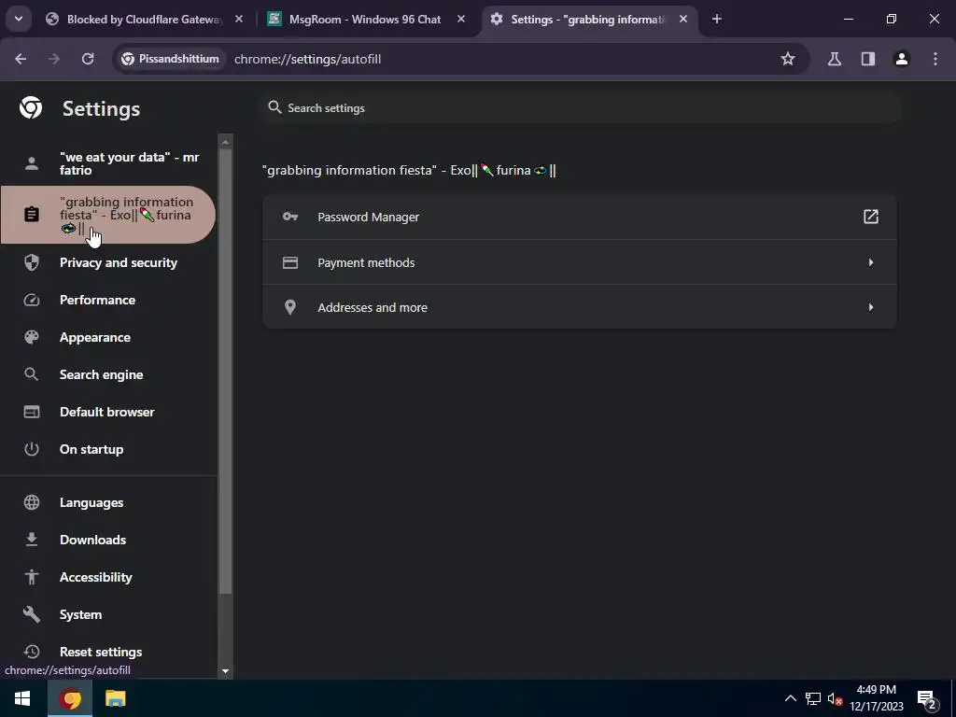Reload the page
The image size is (956, 717).
click(x=88, y=59)
